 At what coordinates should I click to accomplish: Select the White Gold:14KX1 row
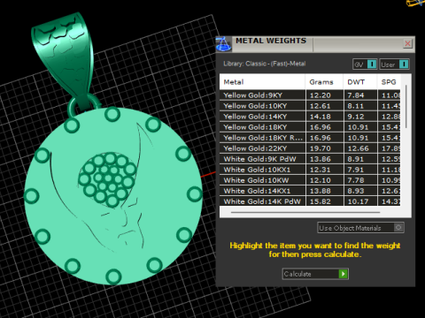(310, 191)
